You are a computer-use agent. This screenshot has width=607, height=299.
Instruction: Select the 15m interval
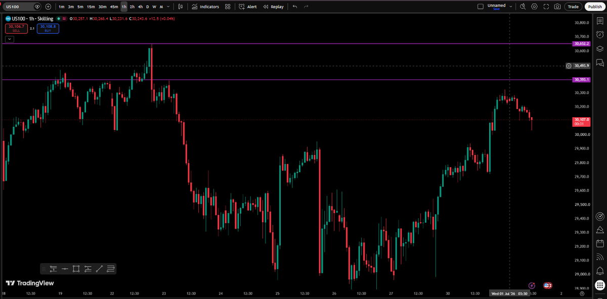click(x=90, y=7)
